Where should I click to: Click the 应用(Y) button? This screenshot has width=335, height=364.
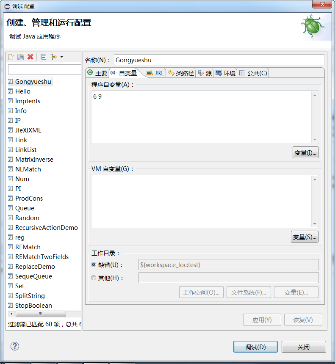point(262,320)
